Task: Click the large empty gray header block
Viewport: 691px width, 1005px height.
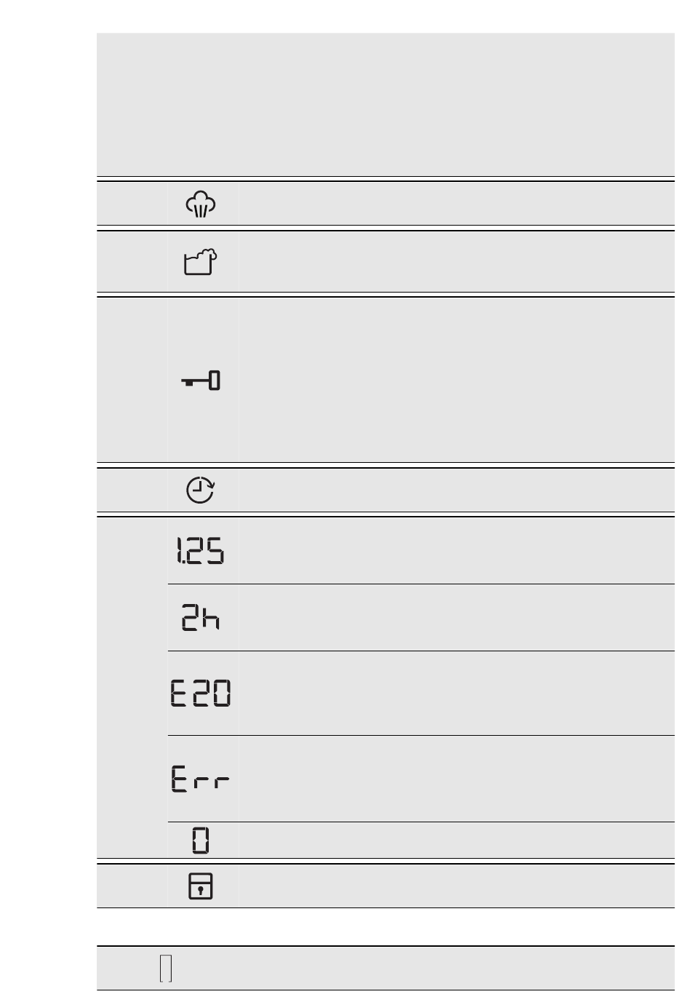Action: [x=386, y=104]
